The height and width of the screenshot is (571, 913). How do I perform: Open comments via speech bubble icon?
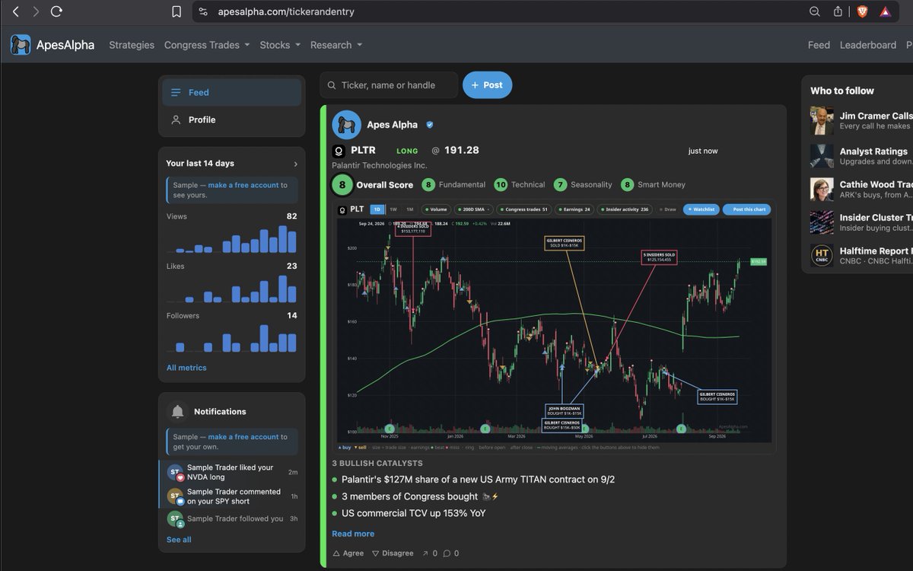[x=447, y=553]
